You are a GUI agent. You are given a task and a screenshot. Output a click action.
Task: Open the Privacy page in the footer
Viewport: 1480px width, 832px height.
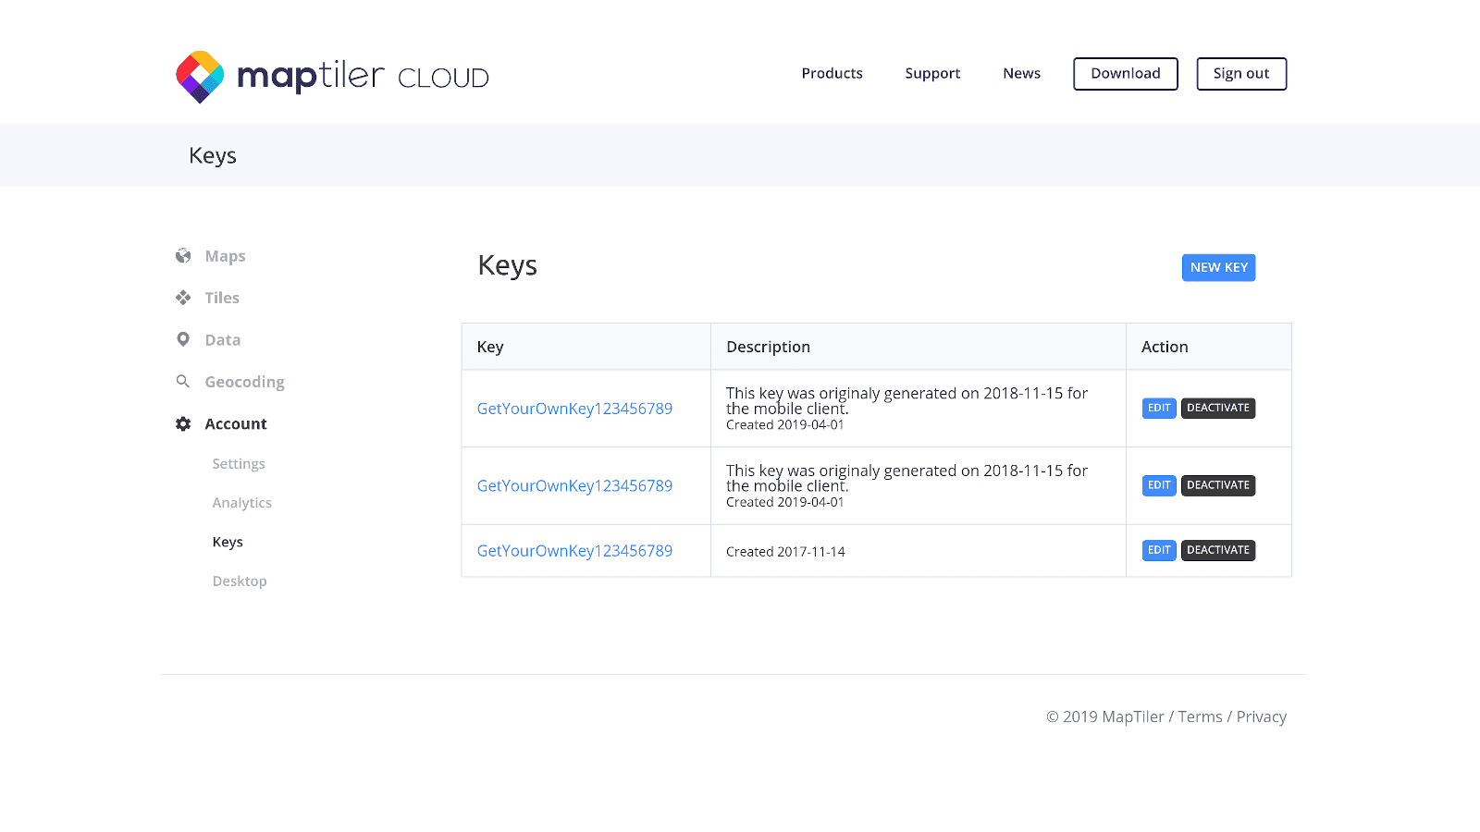[x=1261, y=716]
